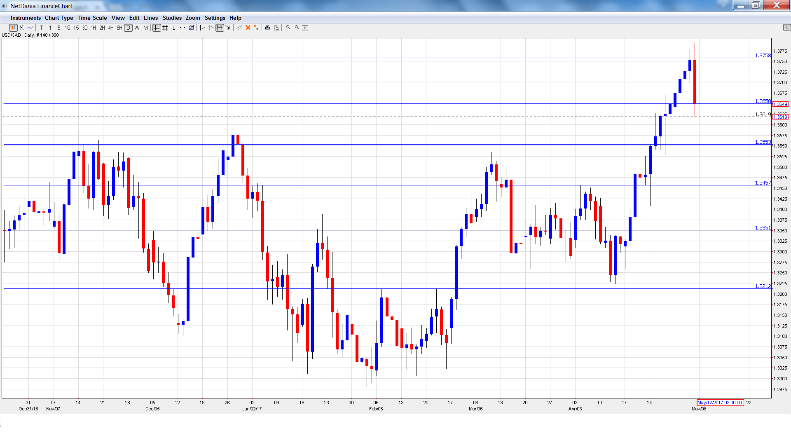791x445 pixels.
Task: Click the delete all lines icon
Action: pyautogui.click(x=257, y=28)
